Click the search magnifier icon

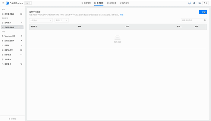point(205,20)
